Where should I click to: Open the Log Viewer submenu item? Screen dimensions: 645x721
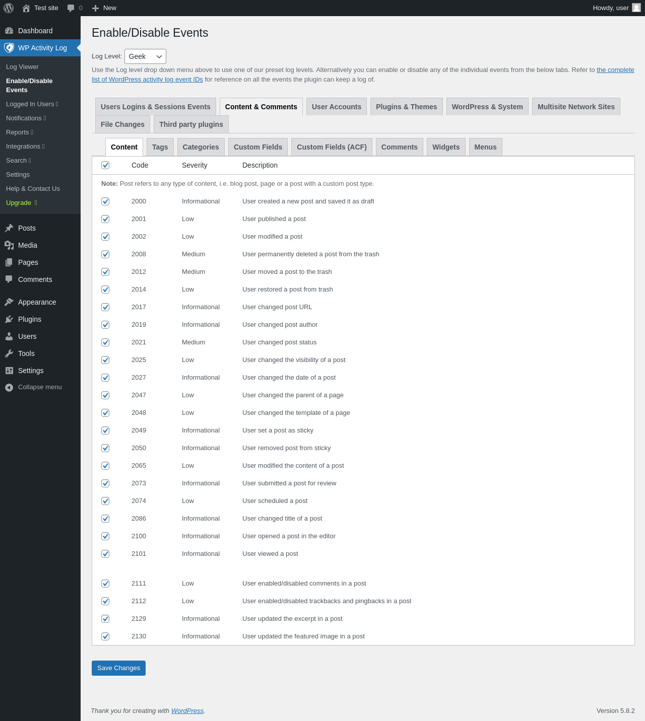click(x=22, y=67)
